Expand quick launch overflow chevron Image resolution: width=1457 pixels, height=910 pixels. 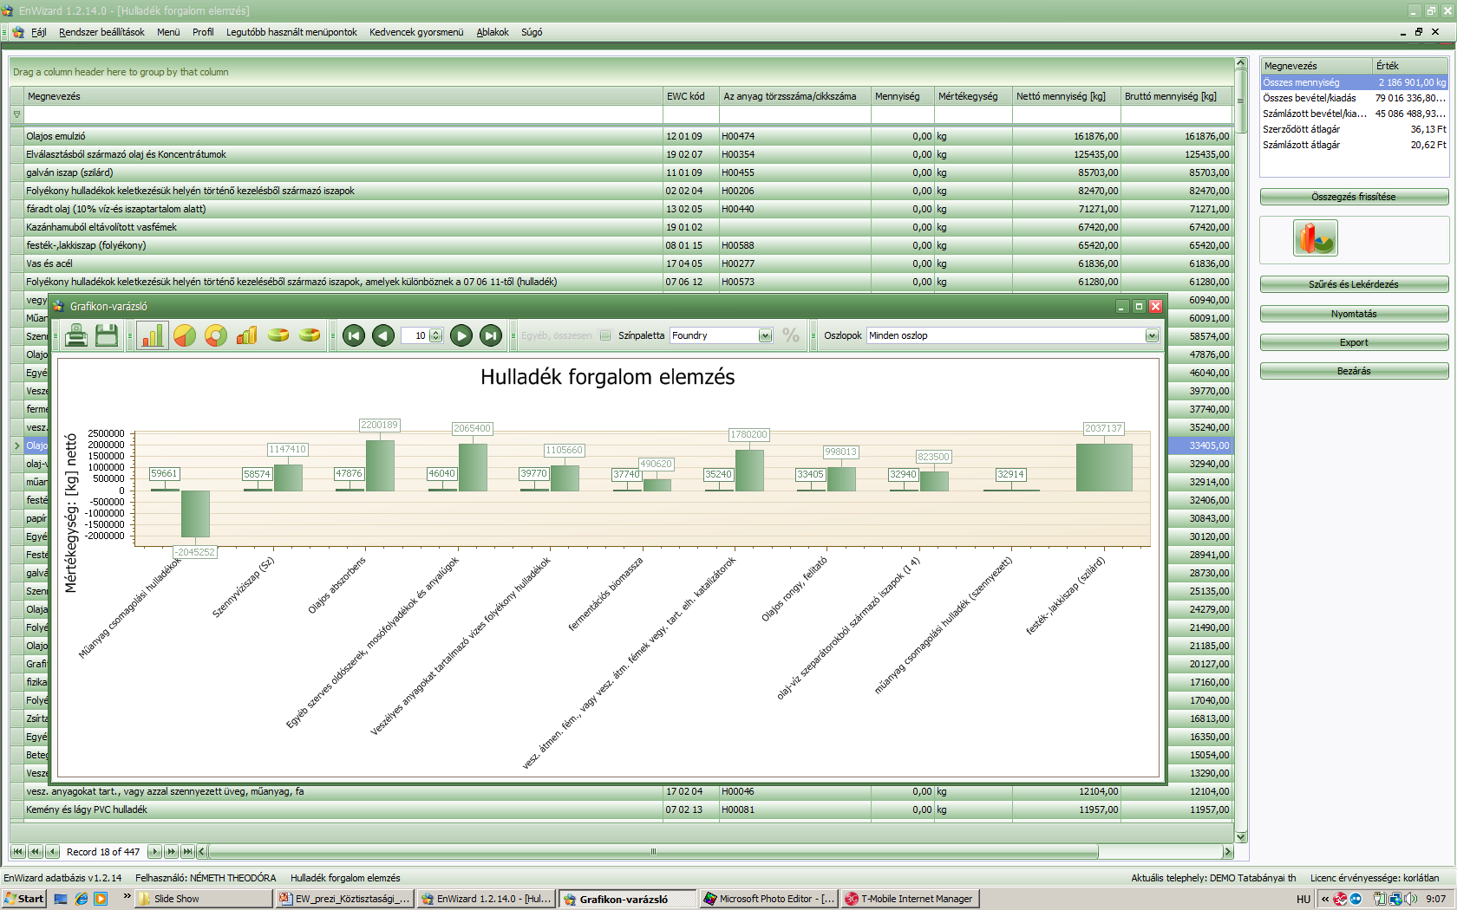pos(127,896)
